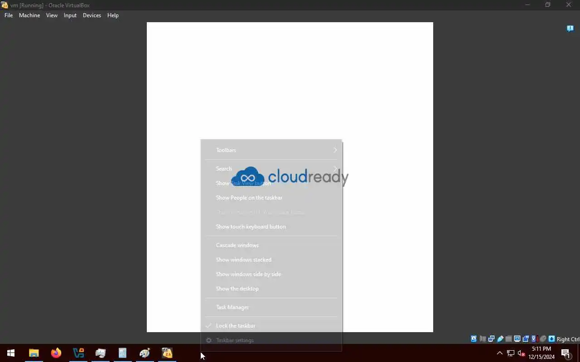Screen dimensions: 580x362
Task: Expand the Toolbars submenu
Action: pos(271,150)
